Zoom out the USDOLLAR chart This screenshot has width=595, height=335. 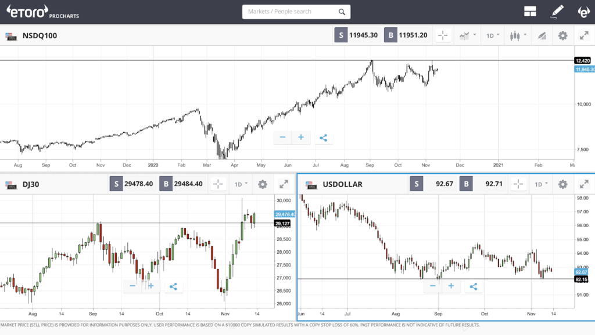pyautogui.click(x=432, y=286)
